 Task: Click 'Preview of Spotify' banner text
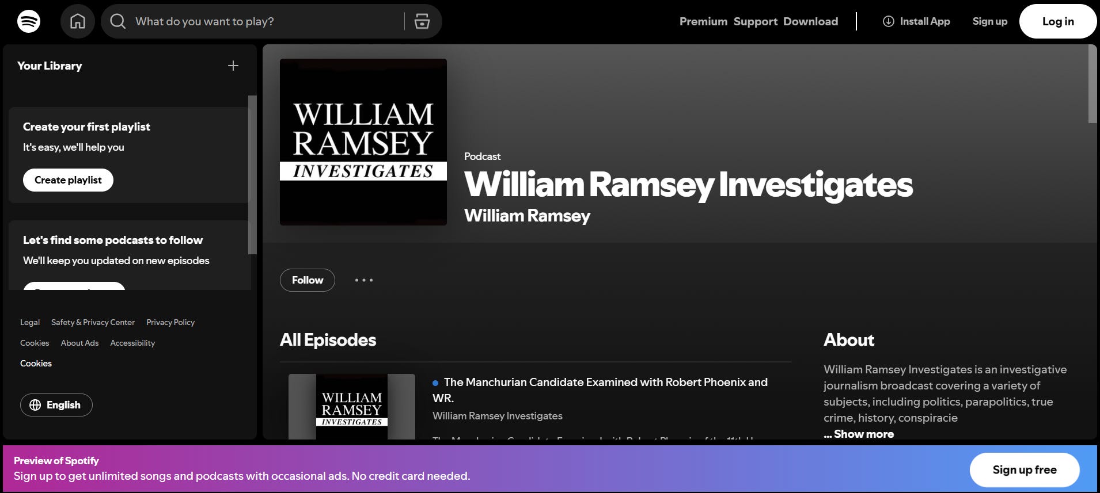pyautogui.click(x=56, y=461)
